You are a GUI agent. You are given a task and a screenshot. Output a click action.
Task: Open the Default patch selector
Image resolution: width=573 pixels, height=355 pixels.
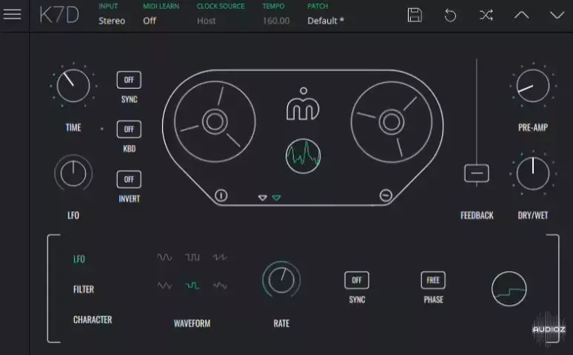326,21
